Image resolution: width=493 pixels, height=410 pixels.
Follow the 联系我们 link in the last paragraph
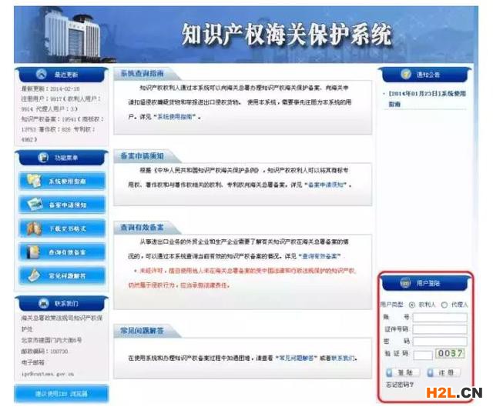343,358
